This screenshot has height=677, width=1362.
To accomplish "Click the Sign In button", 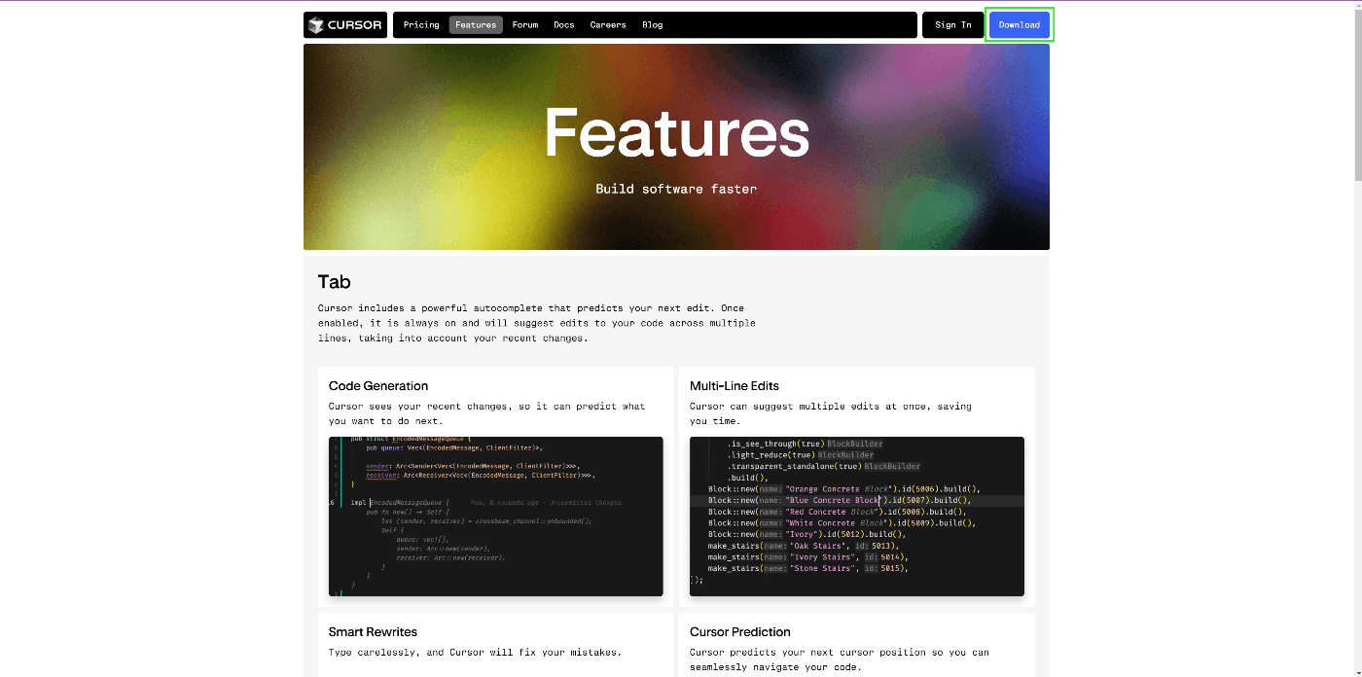I will (x=953, y=24).
